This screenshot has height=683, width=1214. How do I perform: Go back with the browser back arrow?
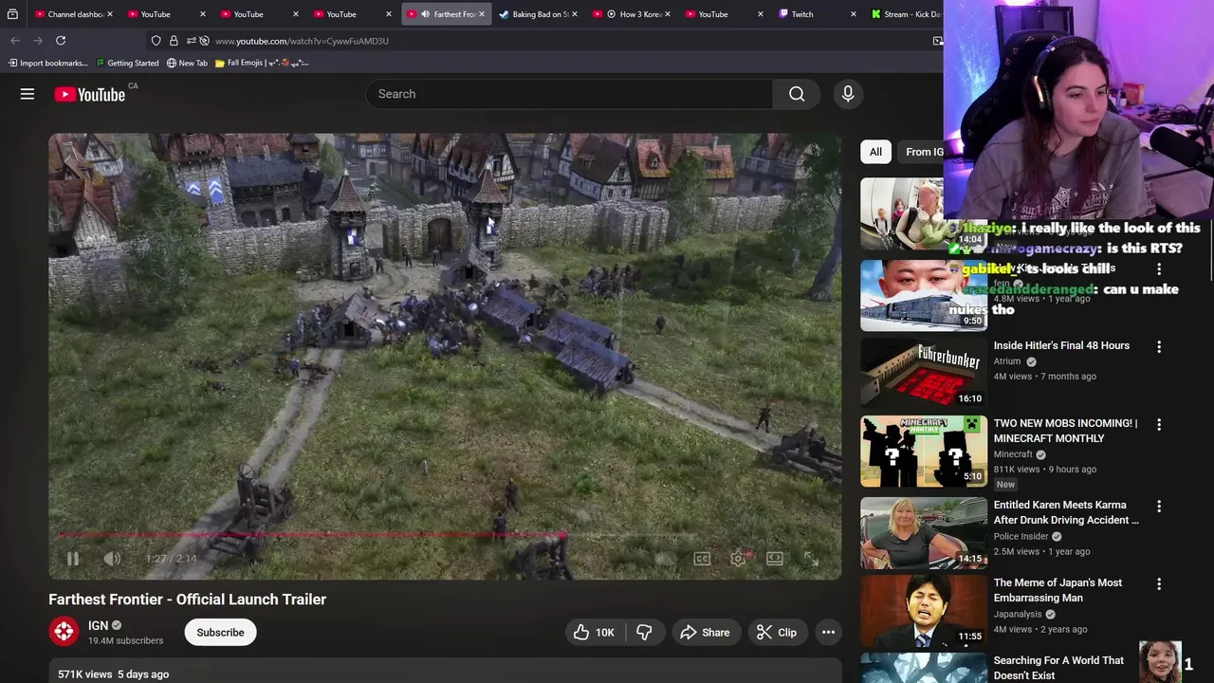(x=15, y=41)
